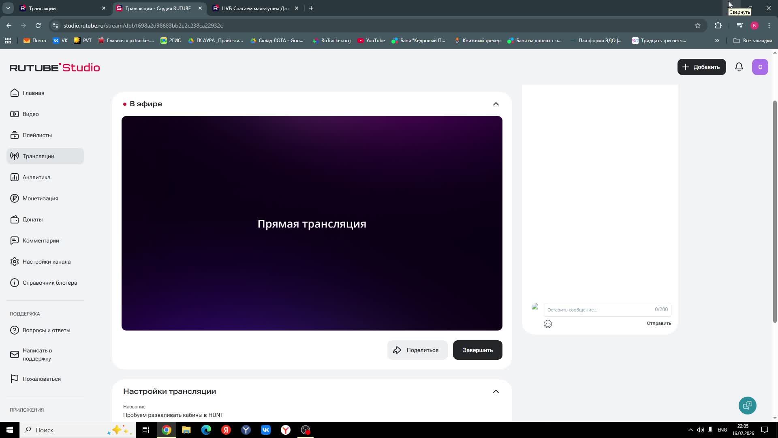Screen dimensions: 778x438
Task: Open the support chat widget icon
Action: click(x=747, y=405)
